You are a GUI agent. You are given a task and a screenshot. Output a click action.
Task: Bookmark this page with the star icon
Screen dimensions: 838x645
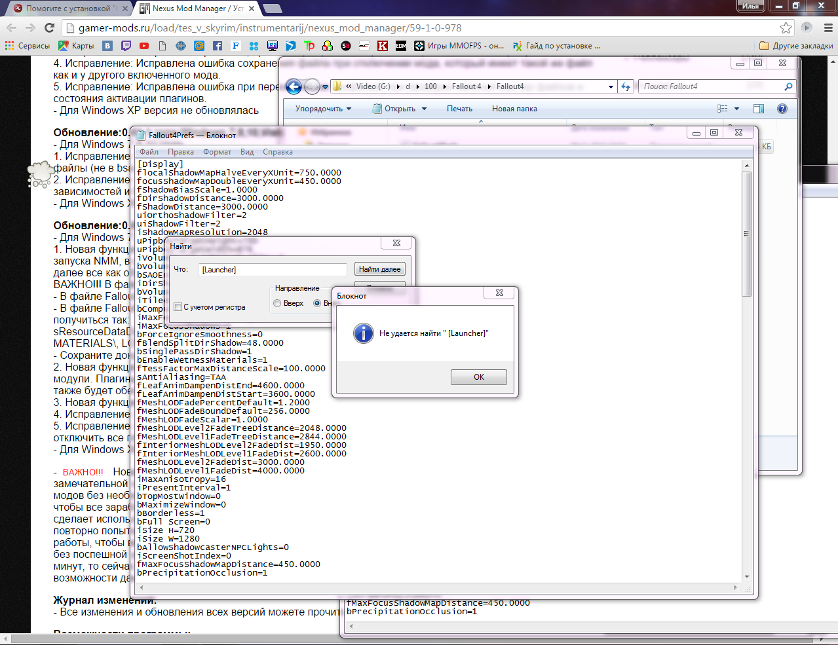coord(786,28)
